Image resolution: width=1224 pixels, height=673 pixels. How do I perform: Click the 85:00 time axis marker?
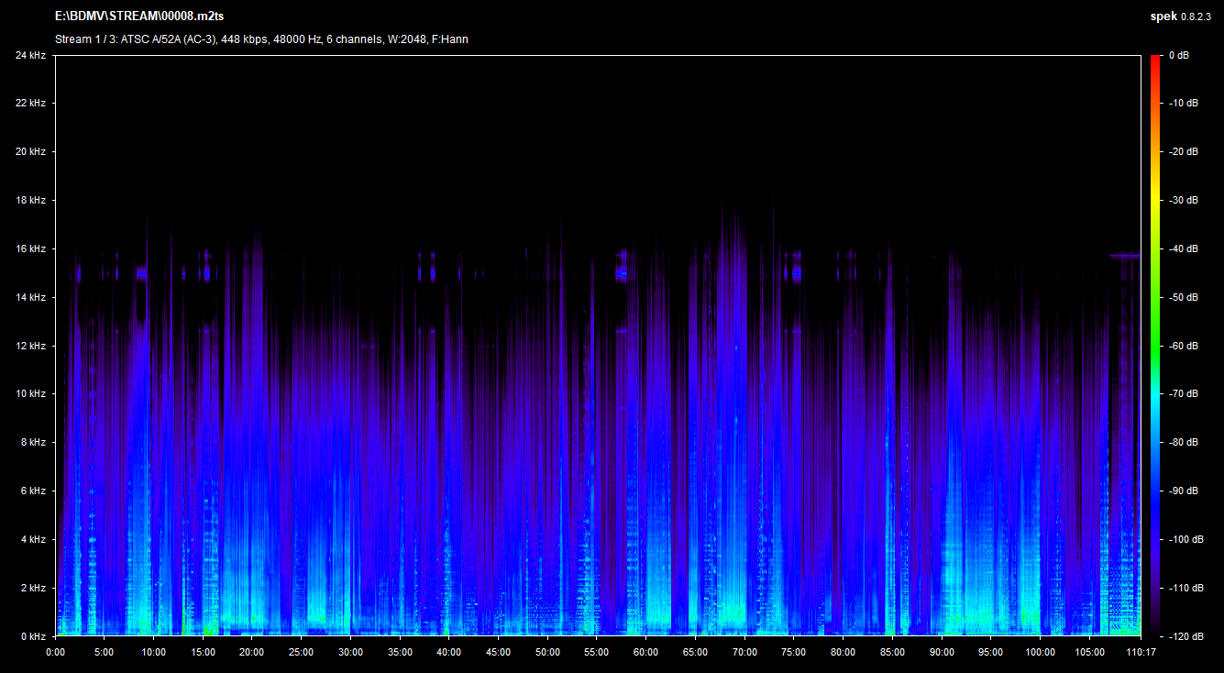click(x=891, y=653)
